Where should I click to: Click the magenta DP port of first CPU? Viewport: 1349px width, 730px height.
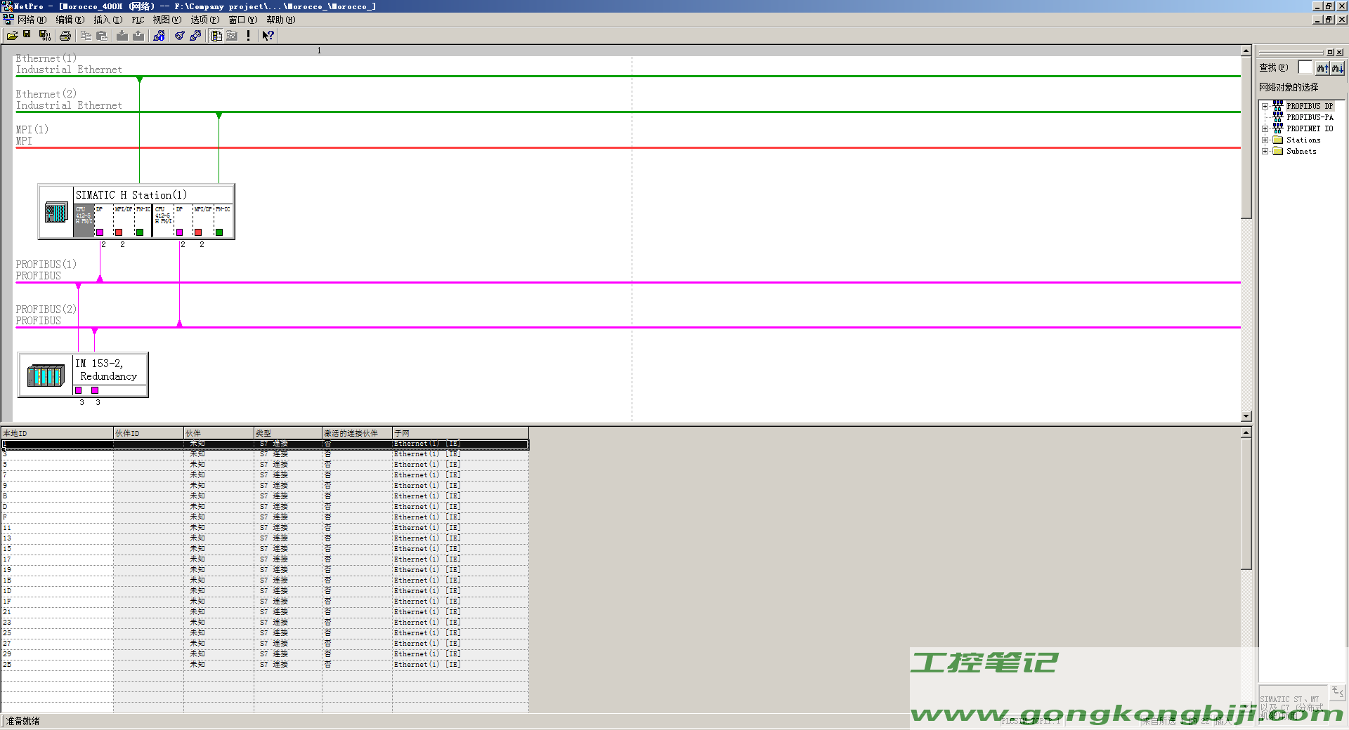(100, 232)
